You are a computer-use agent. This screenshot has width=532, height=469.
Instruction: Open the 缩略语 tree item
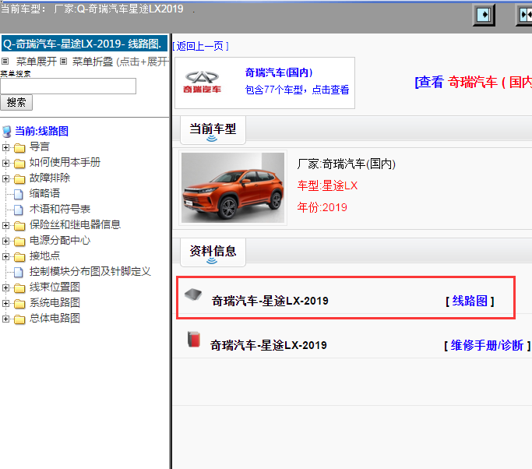click(44, 193)
